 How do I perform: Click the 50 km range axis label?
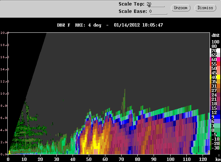coord(89,159)
